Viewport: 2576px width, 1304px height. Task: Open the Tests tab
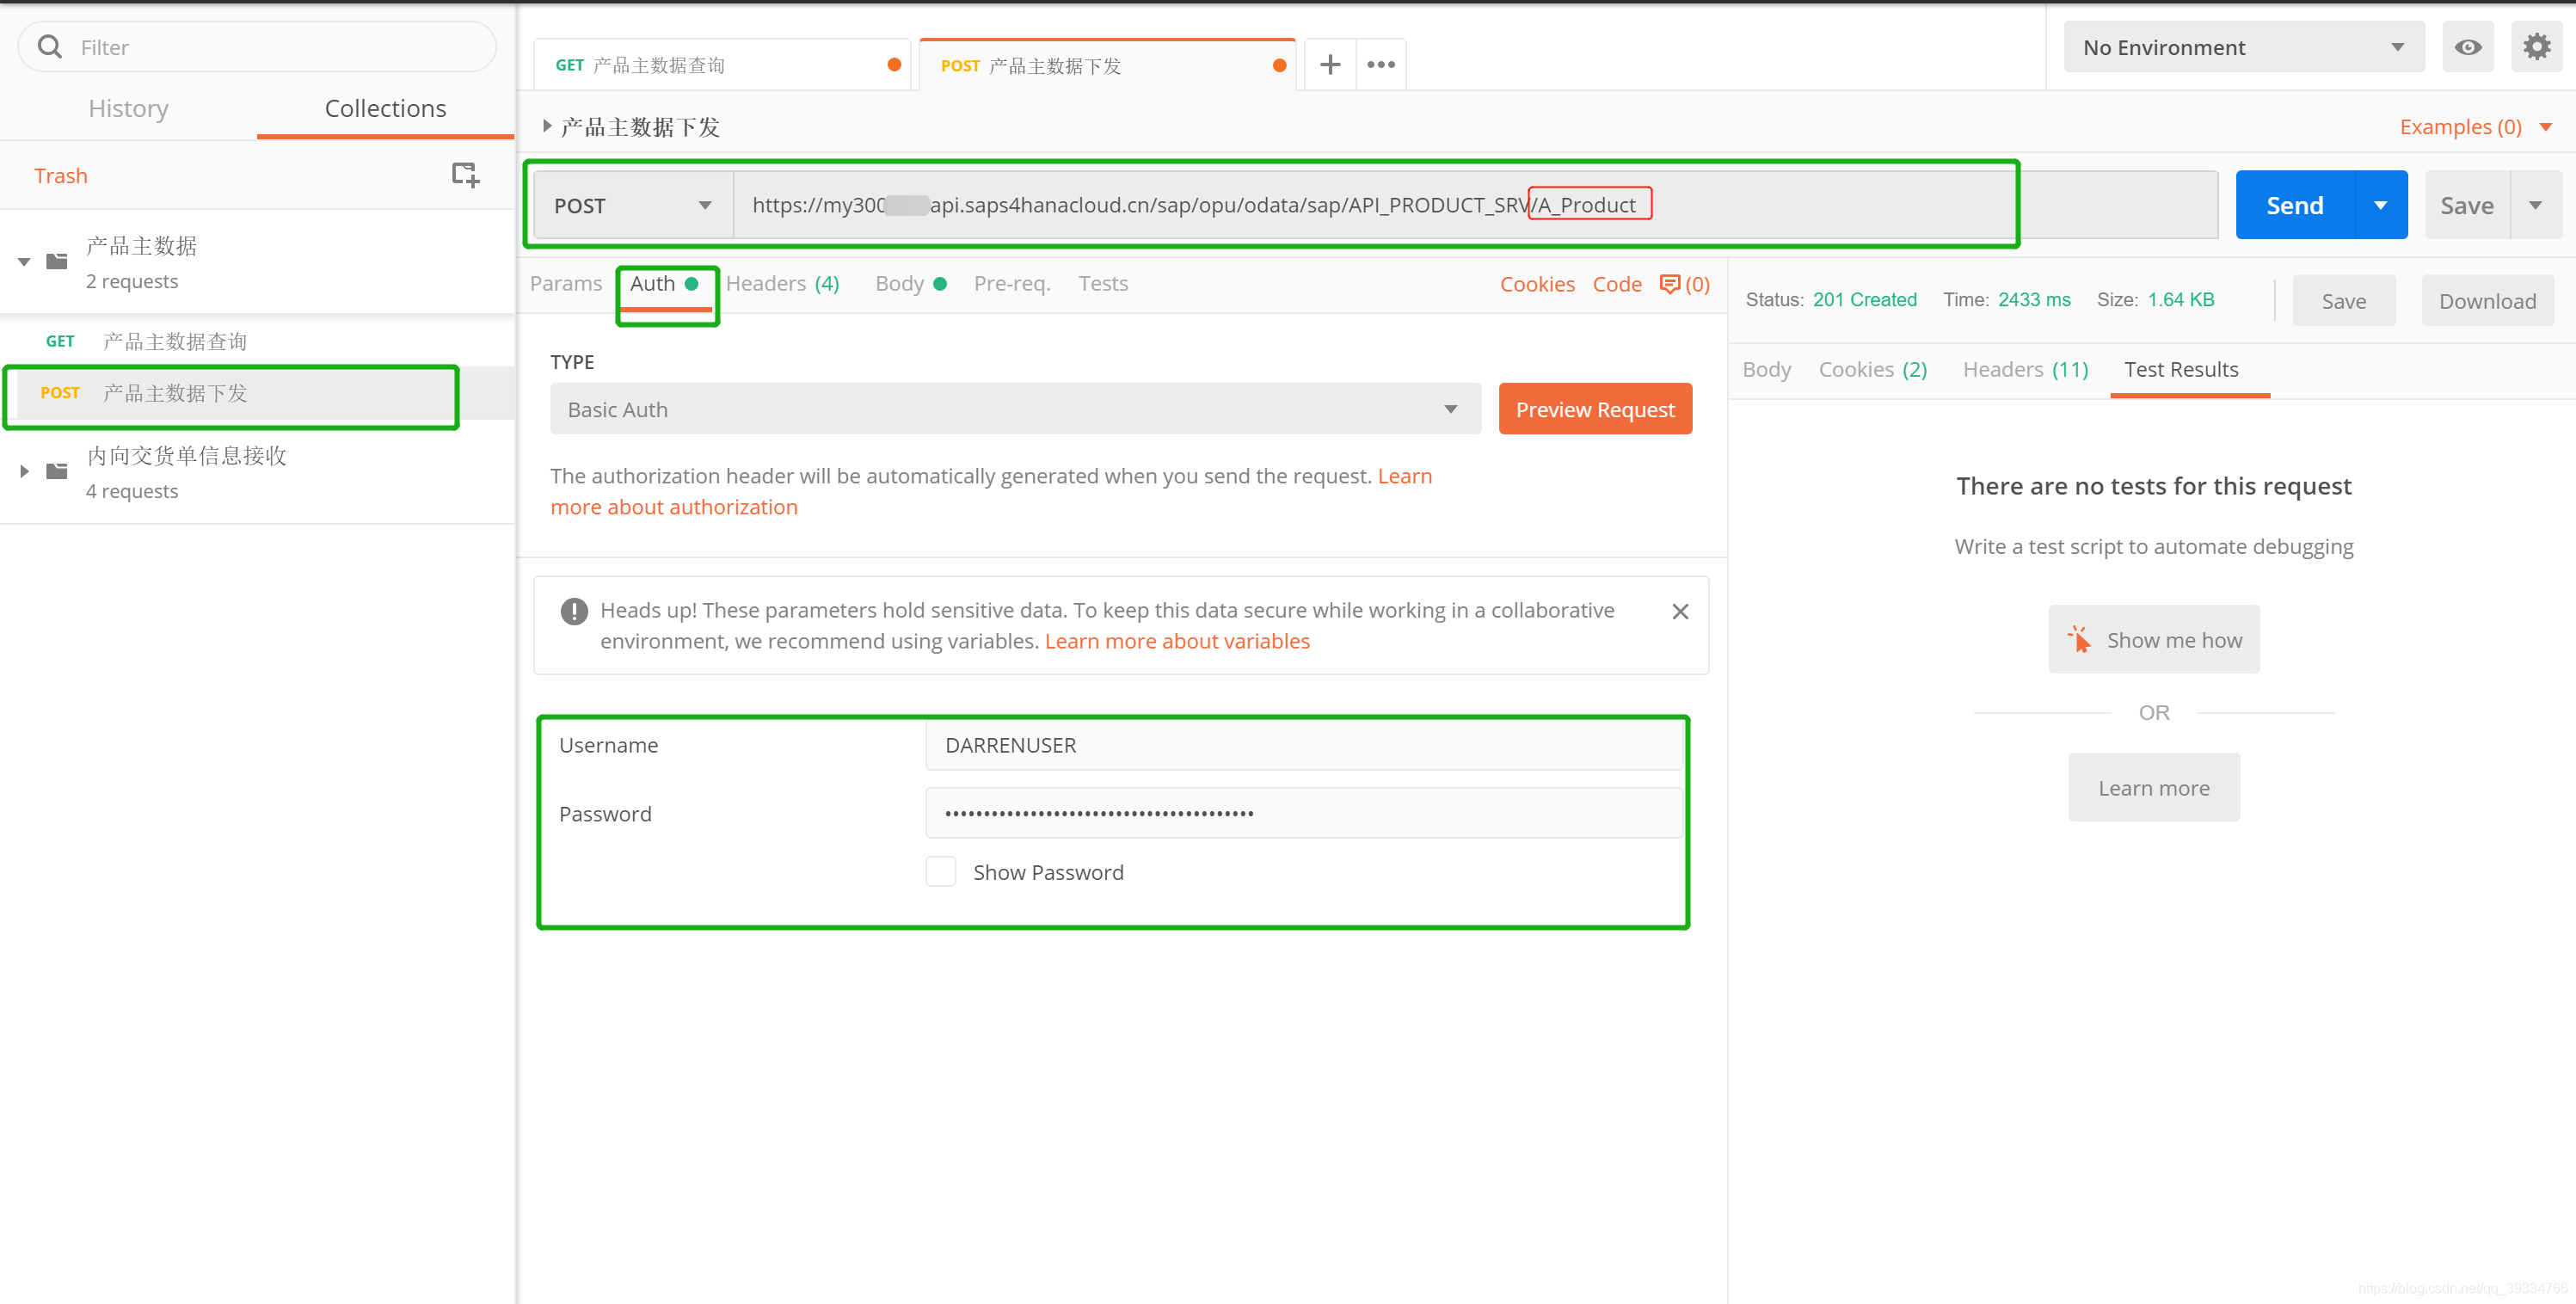pos(1103,284)
